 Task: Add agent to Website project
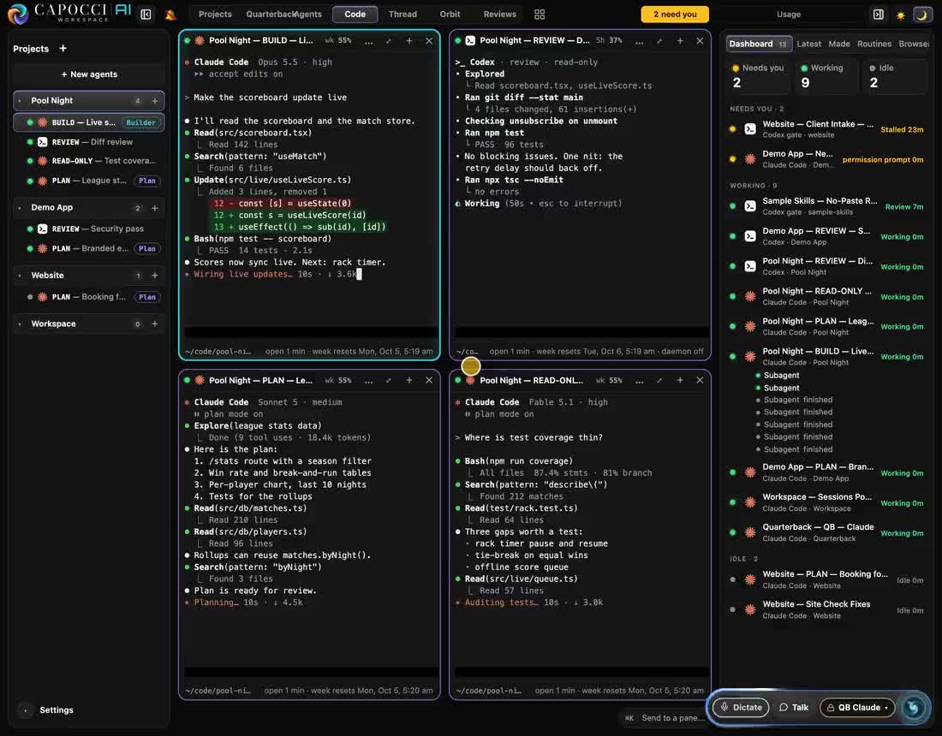[x=154, y=276]
